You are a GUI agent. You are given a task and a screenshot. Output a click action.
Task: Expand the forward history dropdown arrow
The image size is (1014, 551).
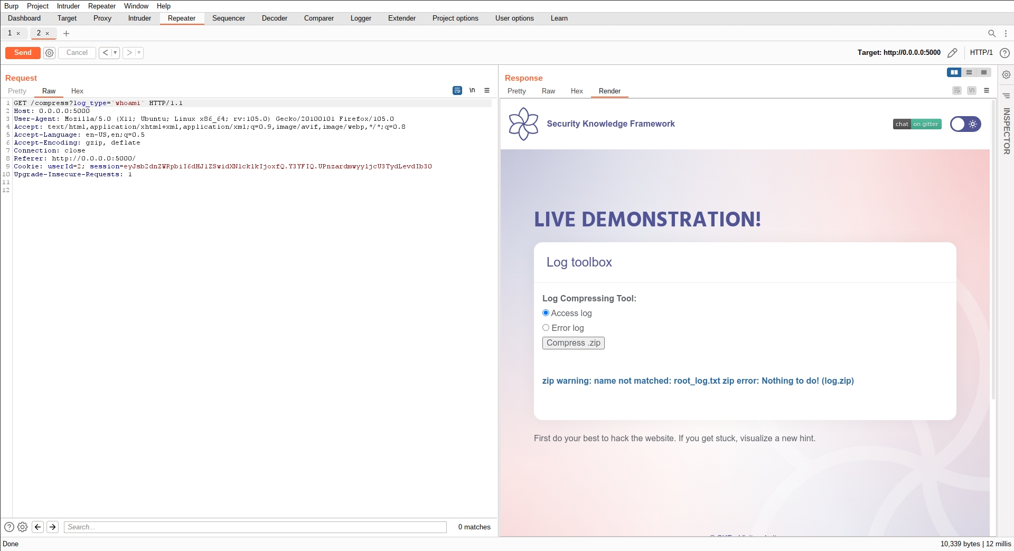click(x=139, y=53)
